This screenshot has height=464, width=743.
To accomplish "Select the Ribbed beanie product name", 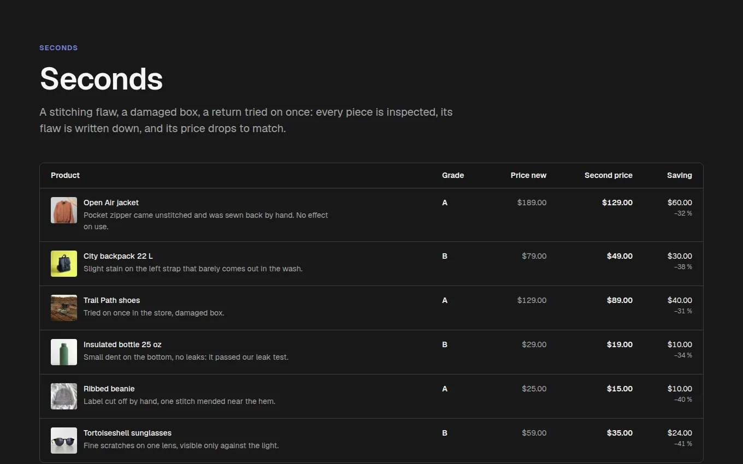I will pyautogui.click(x=109, y=389).
